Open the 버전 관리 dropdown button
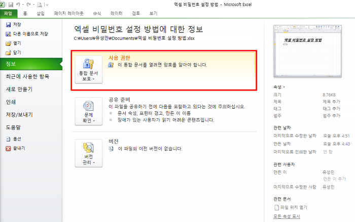 click(89, 153)
